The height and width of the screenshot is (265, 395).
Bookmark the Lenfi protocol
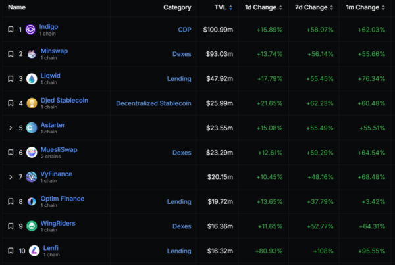tap(11, 251)
